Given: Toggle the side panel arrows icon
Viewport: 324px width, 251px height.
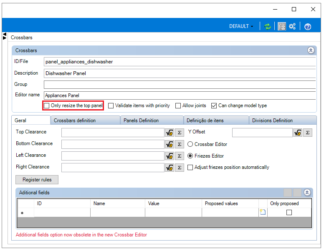Looking at the screenshot, I should (5, 36).
